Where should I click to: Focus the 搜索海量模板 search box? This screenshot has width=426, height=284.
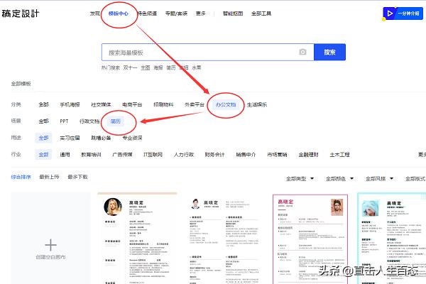click(x=207, y=52)
